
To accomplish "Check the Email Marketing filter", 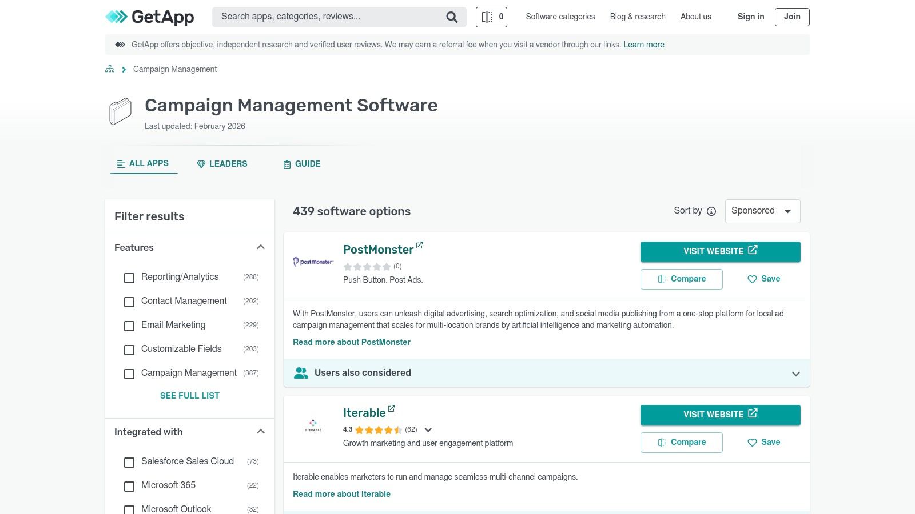I will [129, 326].
